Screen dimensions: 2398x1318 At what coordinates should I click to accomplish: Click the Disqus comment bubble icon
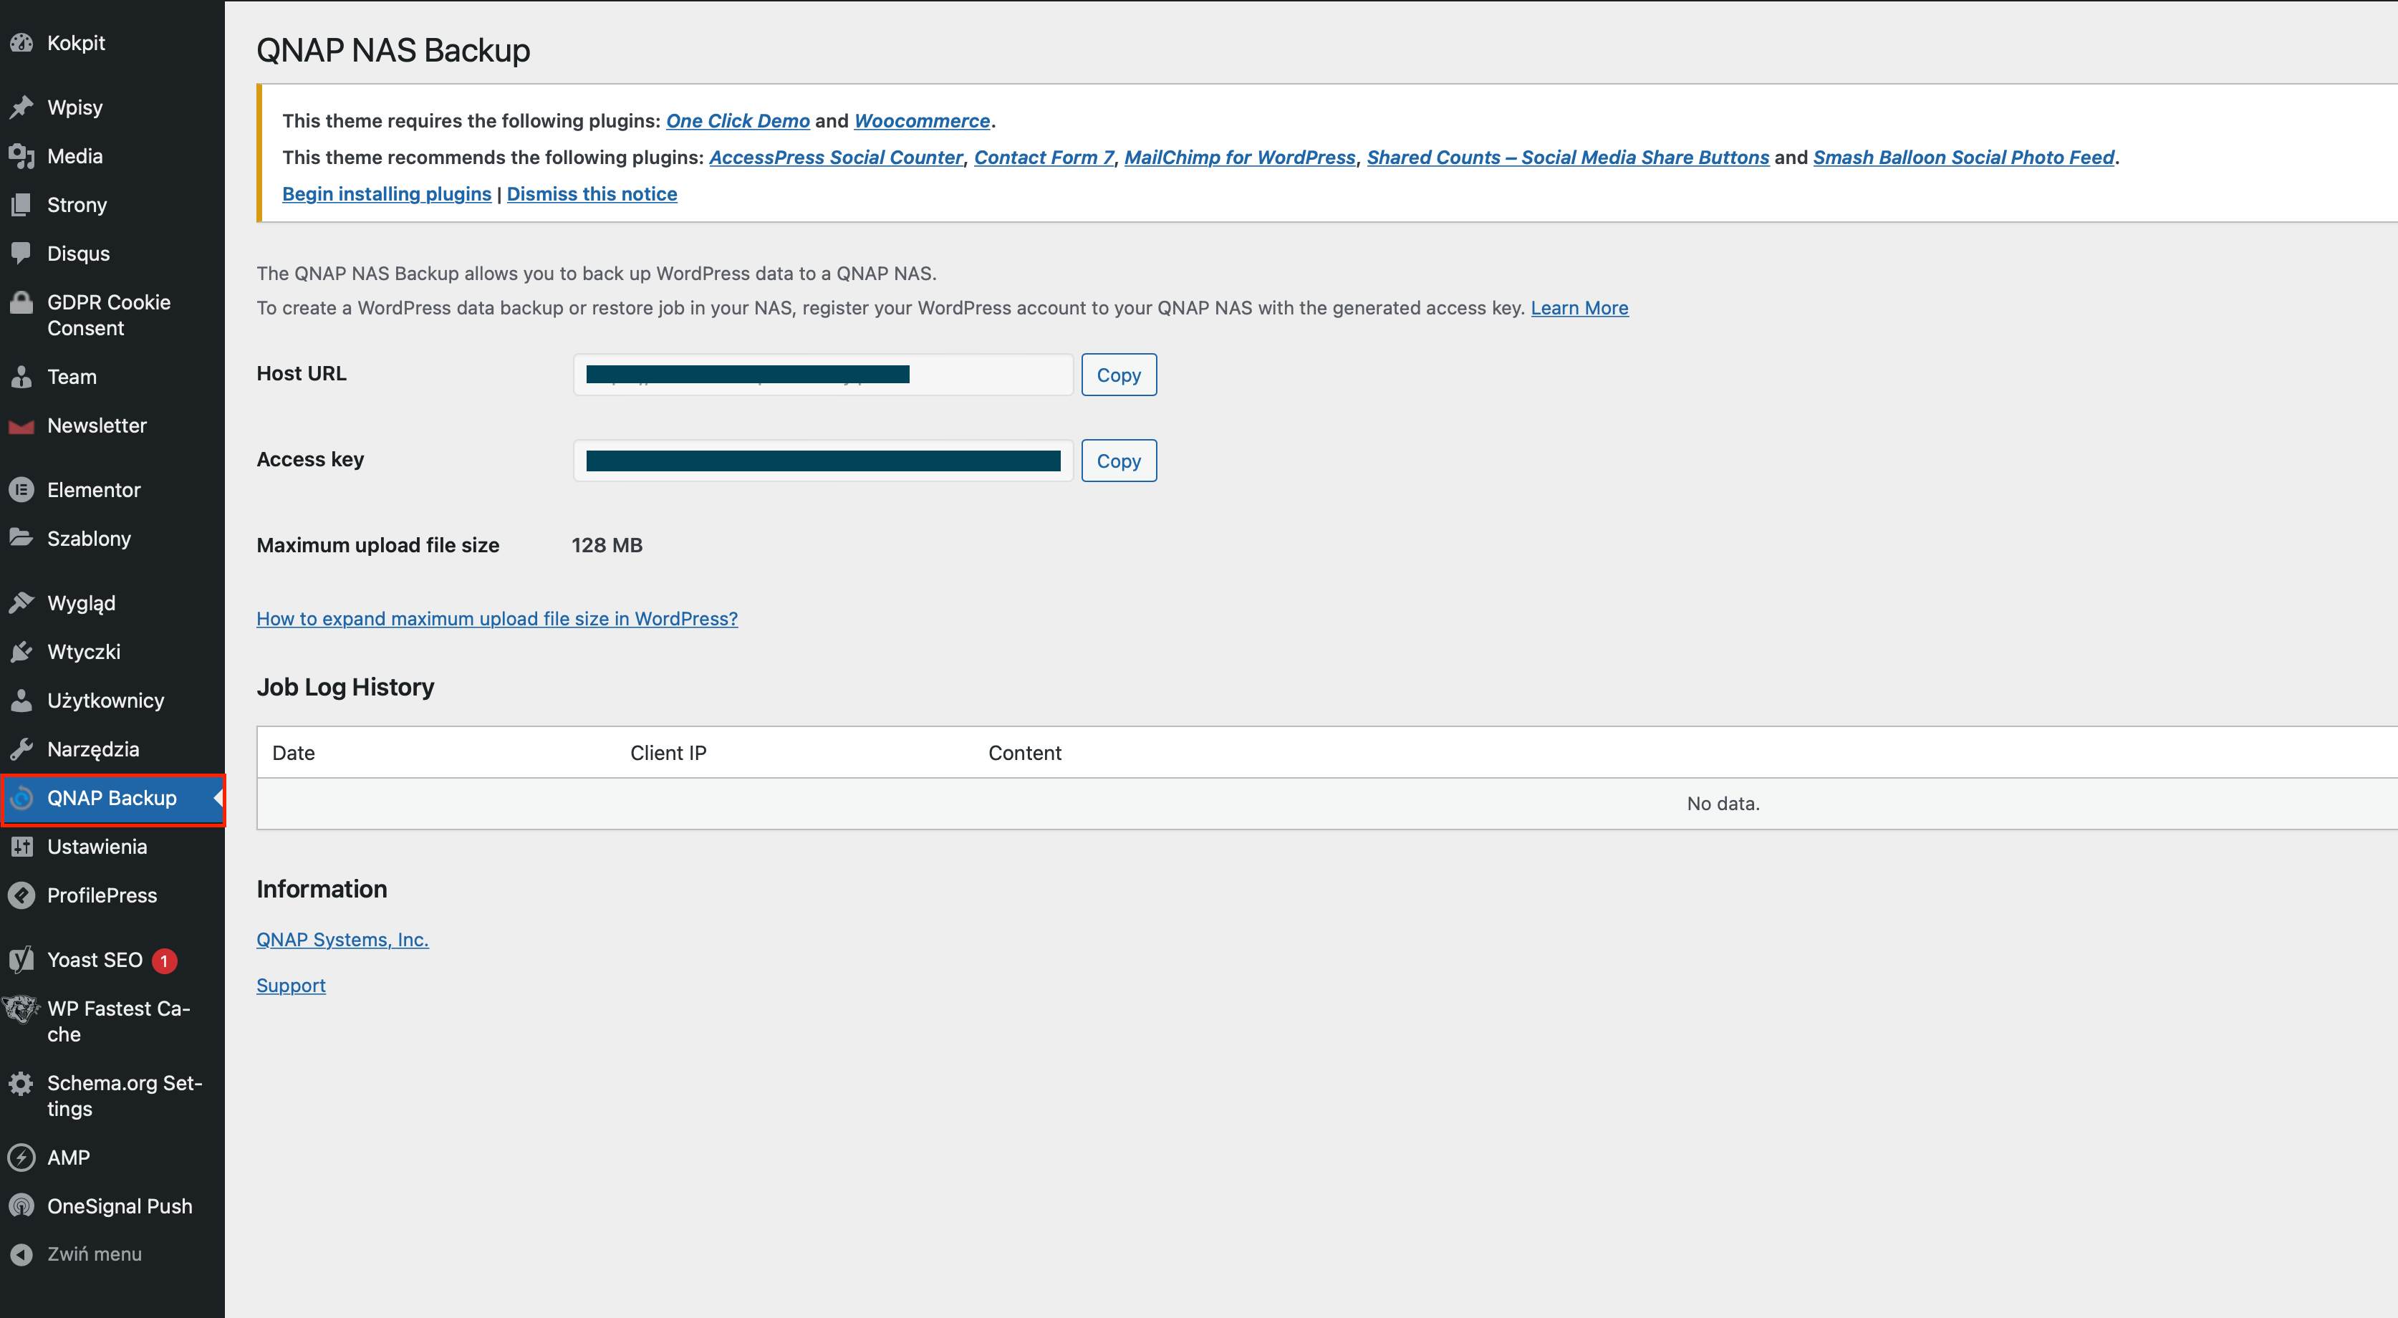(21, 253)
